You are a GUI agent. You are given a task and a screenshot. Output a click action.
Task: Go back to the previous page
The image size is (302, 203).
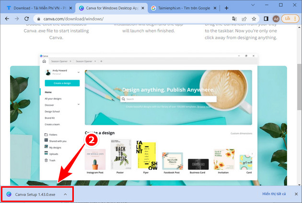point(7,19)
